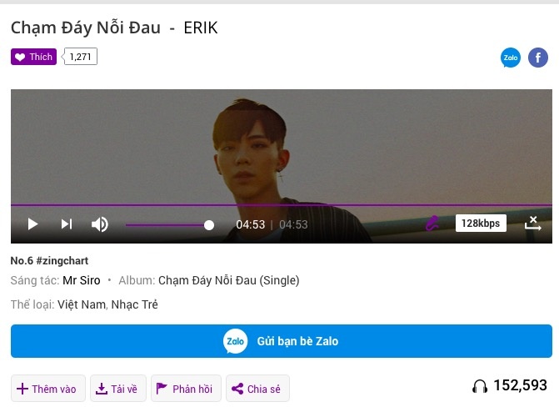Open the karaoke microphone icon

[x=432, y=224]
